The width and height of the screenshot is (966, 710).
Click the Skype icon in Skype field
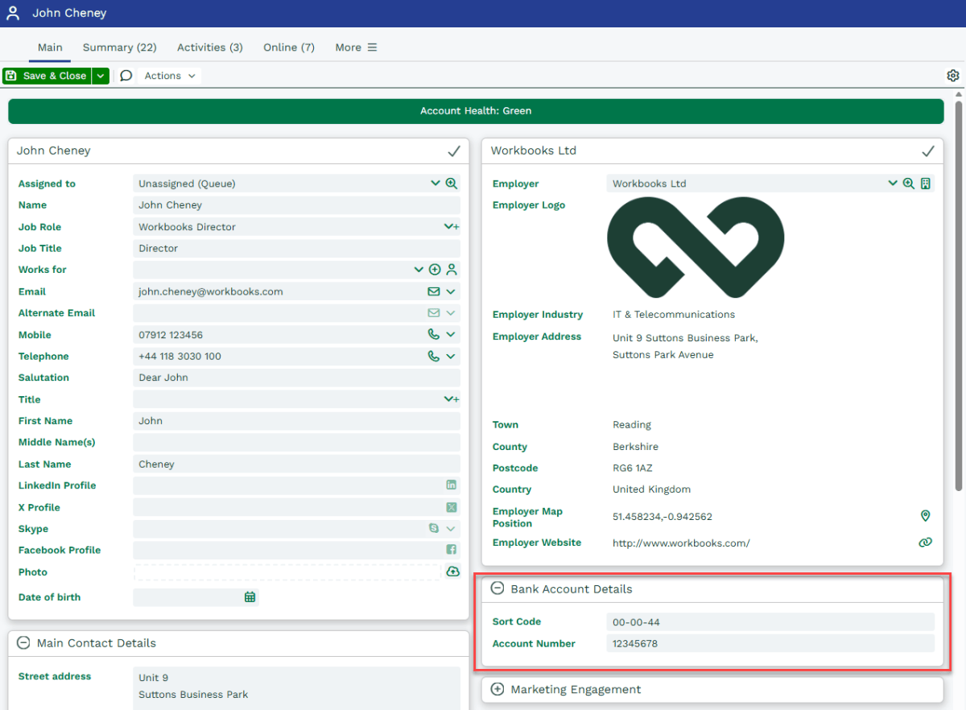point(434,529)
